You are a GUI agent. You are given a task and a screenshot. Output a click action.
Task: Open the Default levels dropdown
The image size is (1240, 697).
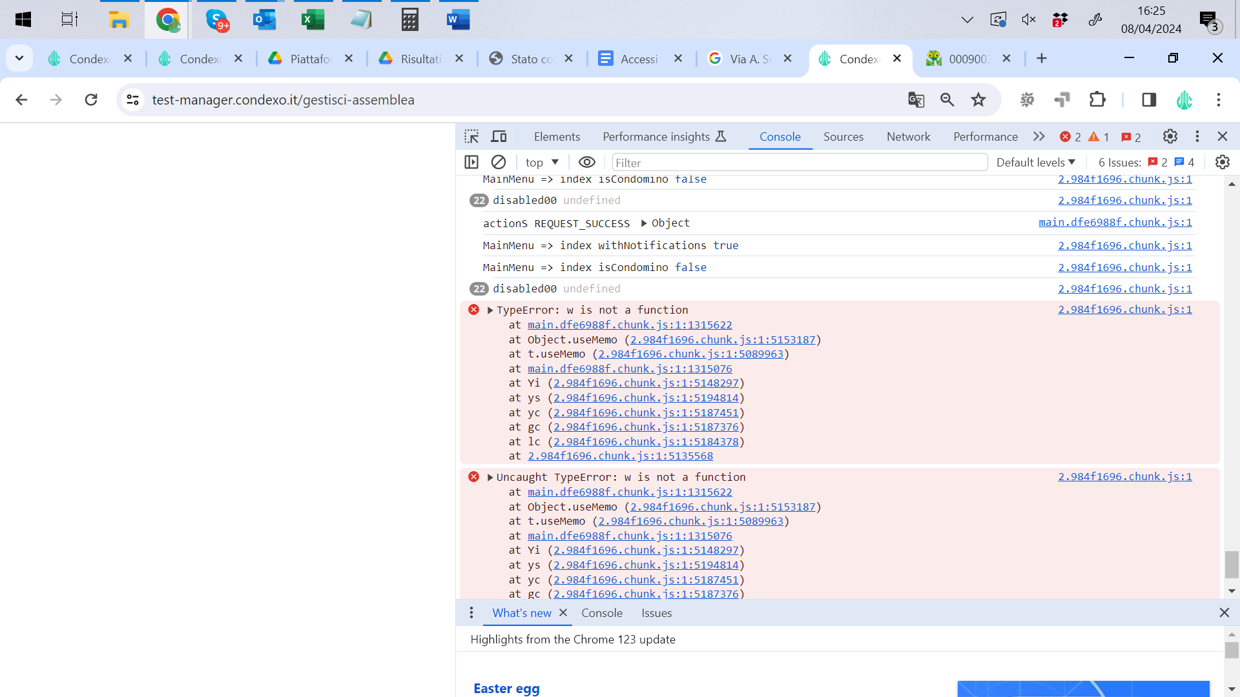pos(1035,162)
